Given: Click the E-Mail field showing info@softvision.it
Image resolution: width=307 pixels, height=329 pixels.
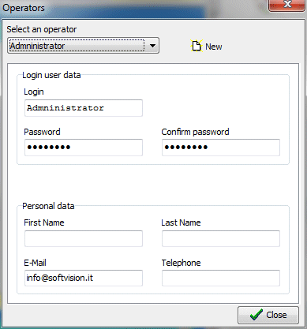Looking at the screenshot, I should point(84,278).
